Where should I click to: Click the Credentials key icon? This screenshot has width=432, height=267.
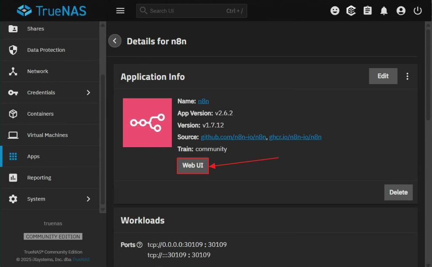click(x=13, y=93)
